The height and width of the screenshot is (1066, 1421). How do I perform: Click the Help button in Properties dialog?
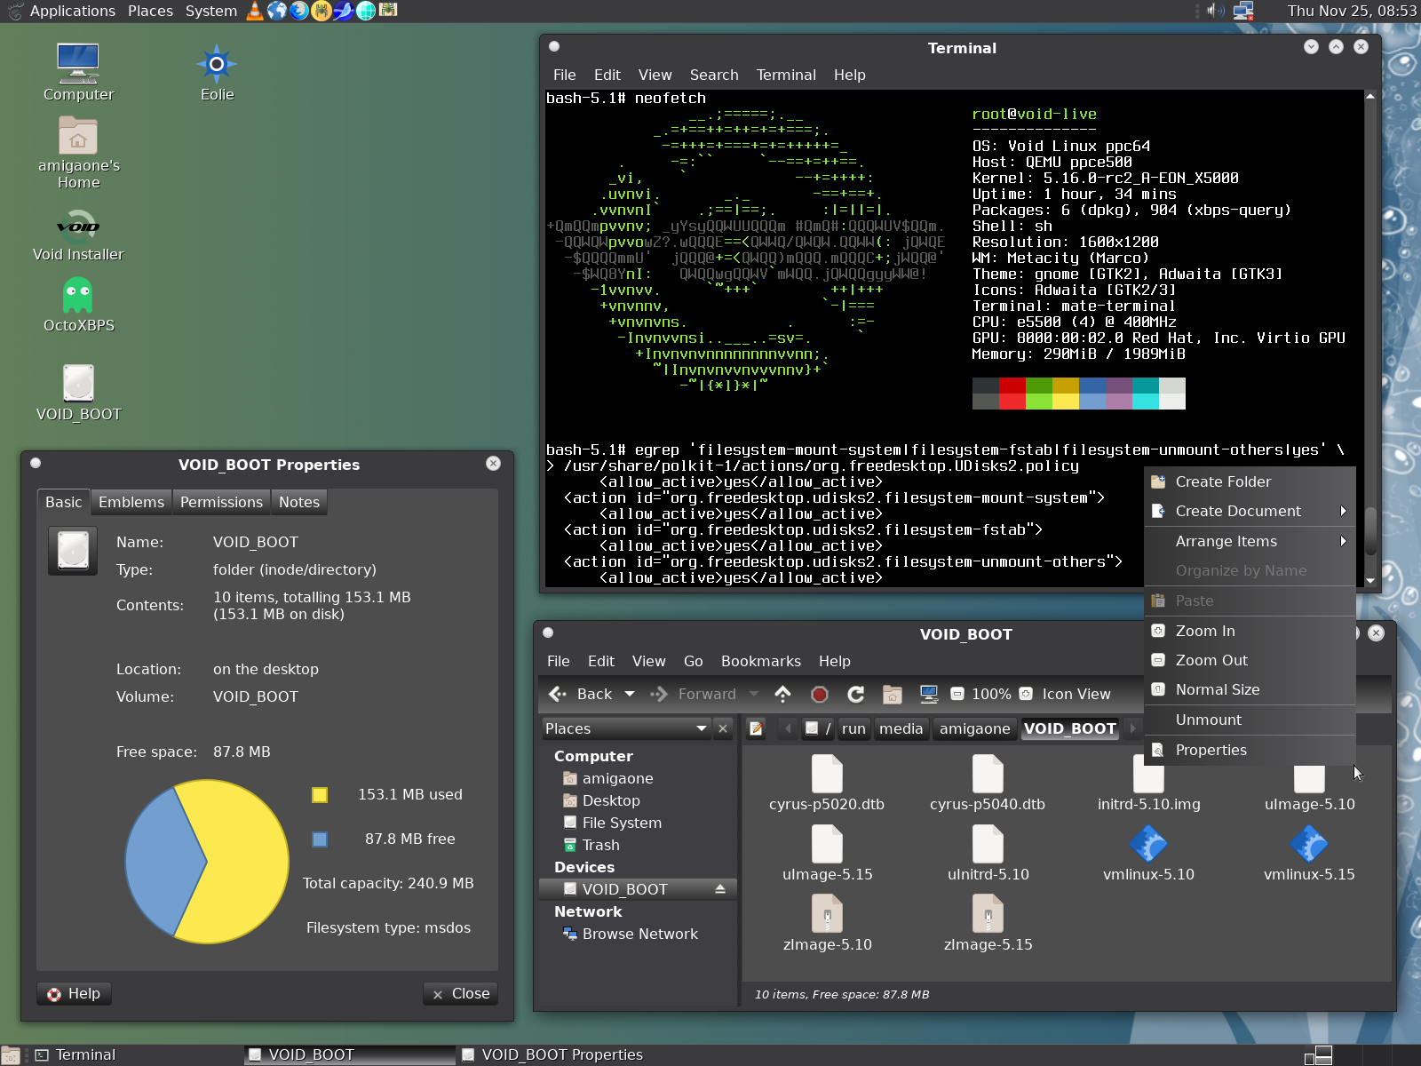(x=75, y=993)
